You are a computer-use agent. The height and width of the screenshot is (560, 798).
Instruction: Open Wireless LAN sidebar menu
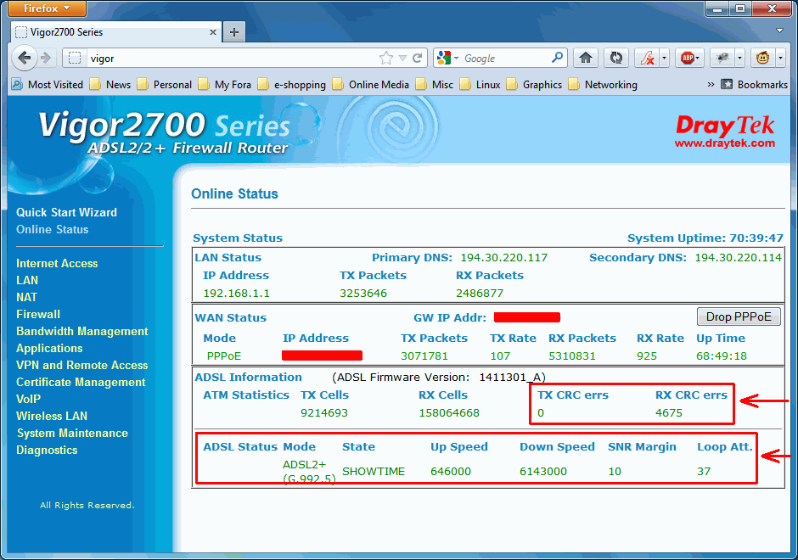point(52,416)
